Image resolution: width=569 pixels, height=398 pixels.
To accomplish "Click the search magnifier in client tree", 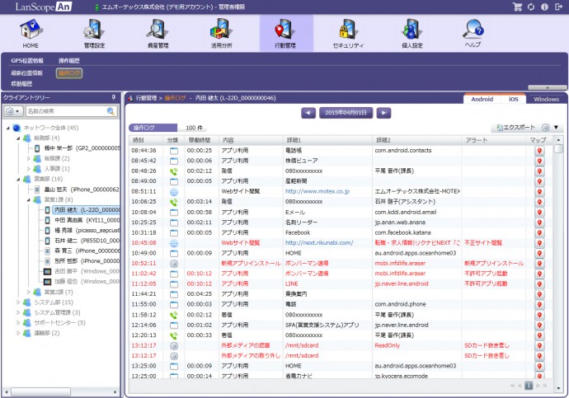I will point(111,111).
